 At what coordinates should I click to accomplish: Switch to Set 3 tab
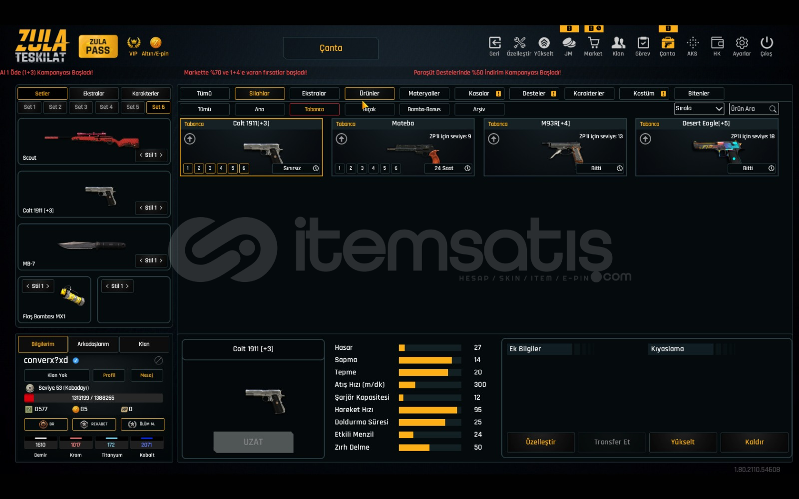pyautogui.click(x=81, y=107)
